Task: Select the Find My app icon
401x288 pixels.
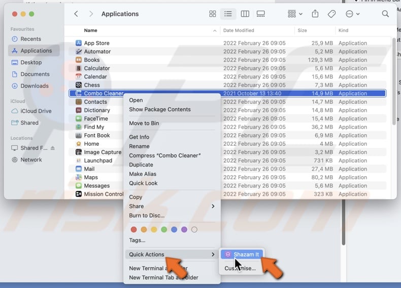Action: pos(79,127)
